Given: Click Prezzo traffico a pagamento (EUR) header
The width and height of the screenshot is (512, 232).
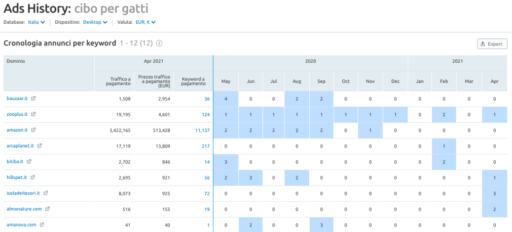Looking at the screenshot, I should [x=154, y=81].
